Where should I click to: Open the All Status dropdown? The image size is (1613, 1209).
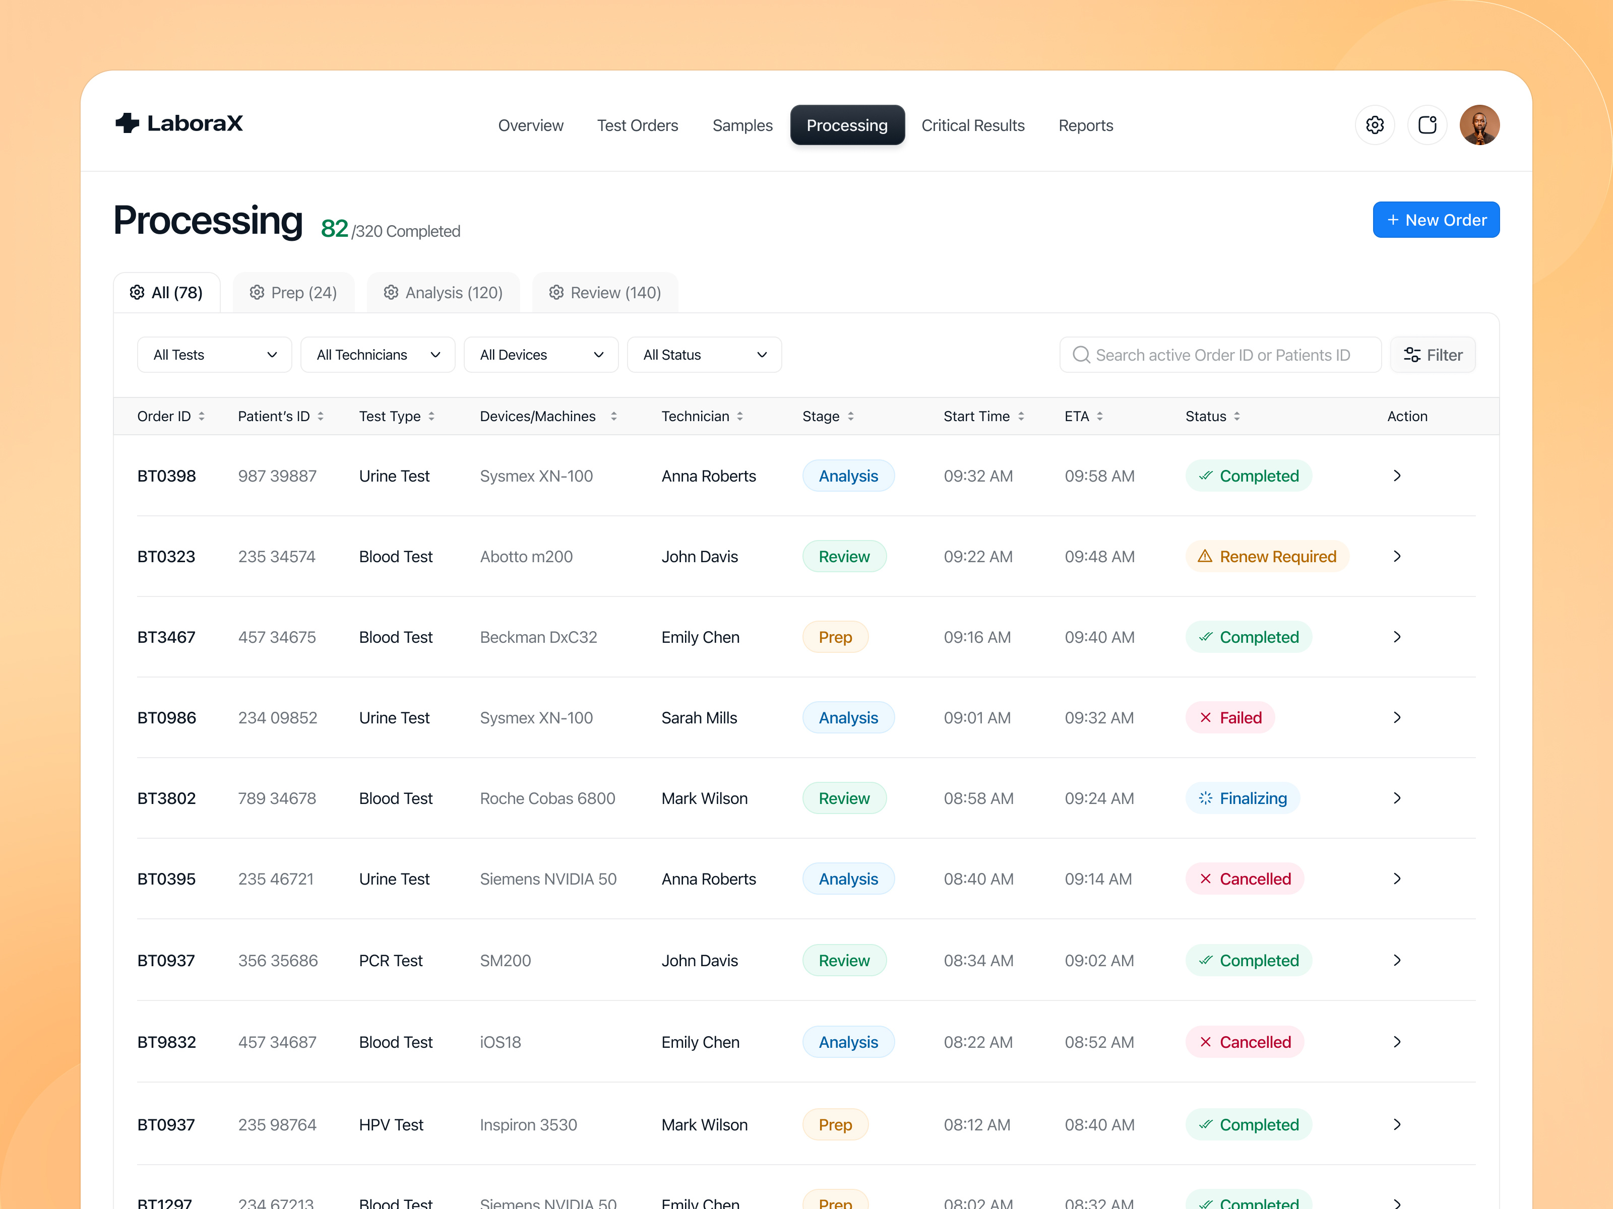pyautogui.click(x=704, y=355)
